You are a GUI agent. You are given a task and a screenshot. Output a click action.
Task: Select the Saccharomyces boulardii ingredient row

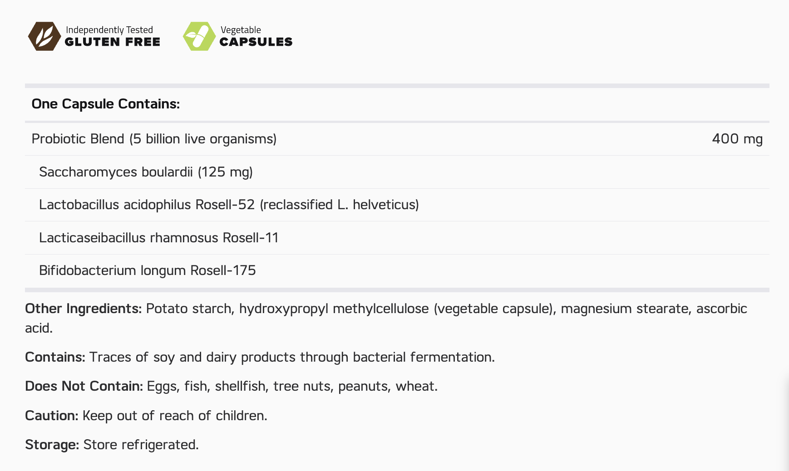[146, 172]
